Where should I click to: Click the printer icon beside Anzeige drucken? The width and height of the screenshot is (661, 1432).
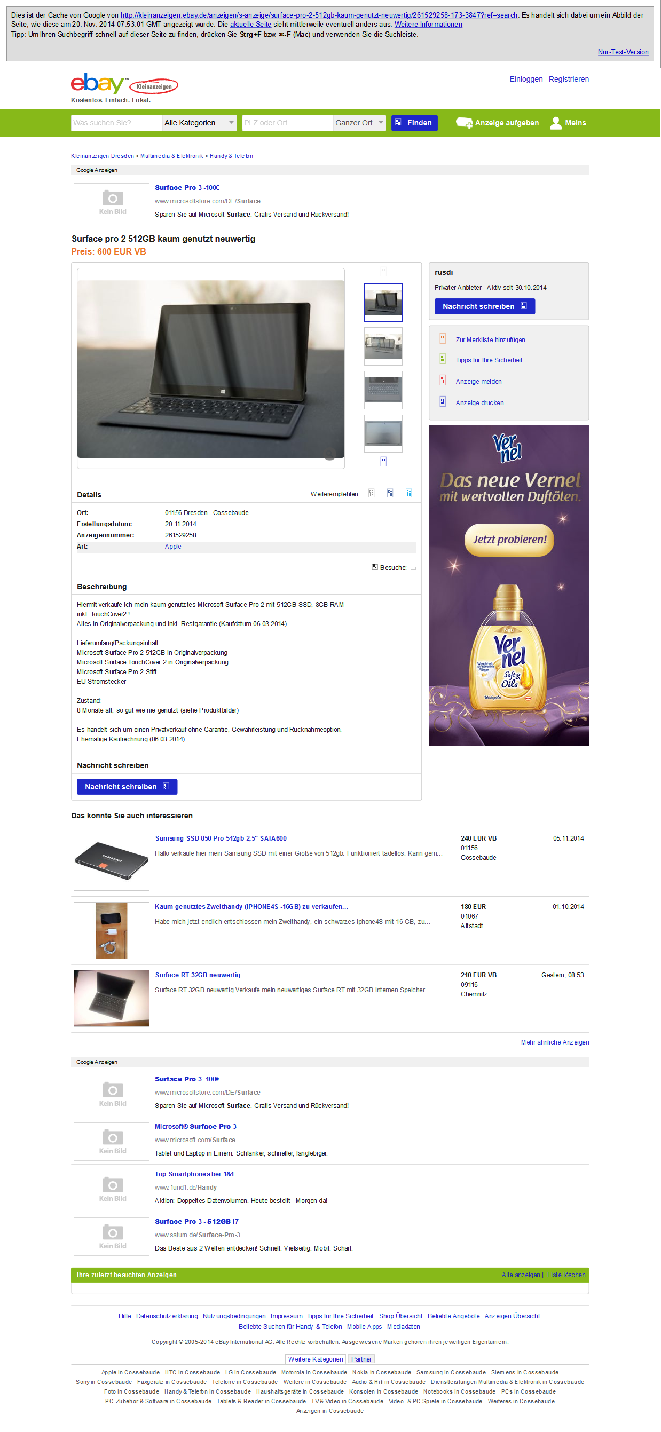tap(443, 401)
